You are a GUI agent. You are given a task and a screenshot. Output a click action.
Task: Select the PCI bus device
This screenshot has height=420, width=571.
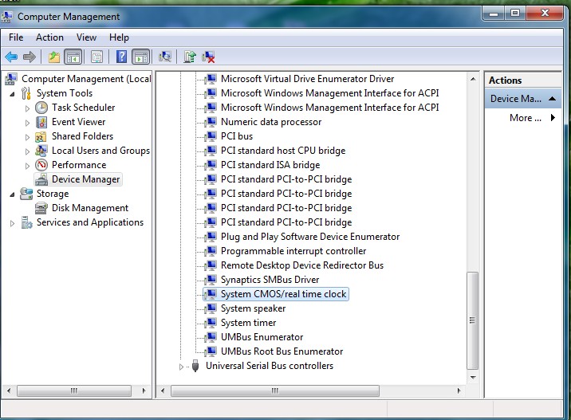[x=237, y=136]
